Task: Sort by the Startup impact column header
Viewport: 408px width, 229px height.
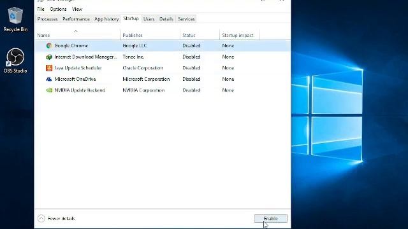Action: pos(240,35)
